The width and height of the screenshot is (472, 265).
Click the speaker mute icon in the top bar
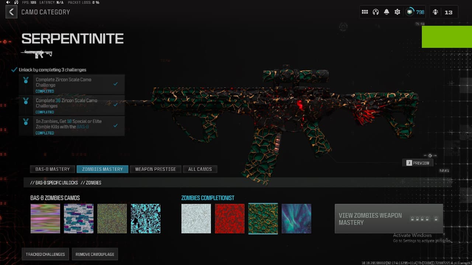[x=8, y=2]
